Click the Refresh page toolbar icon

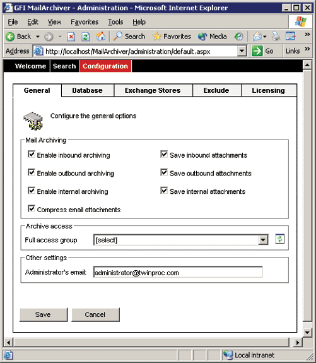(x=86, y=37)
